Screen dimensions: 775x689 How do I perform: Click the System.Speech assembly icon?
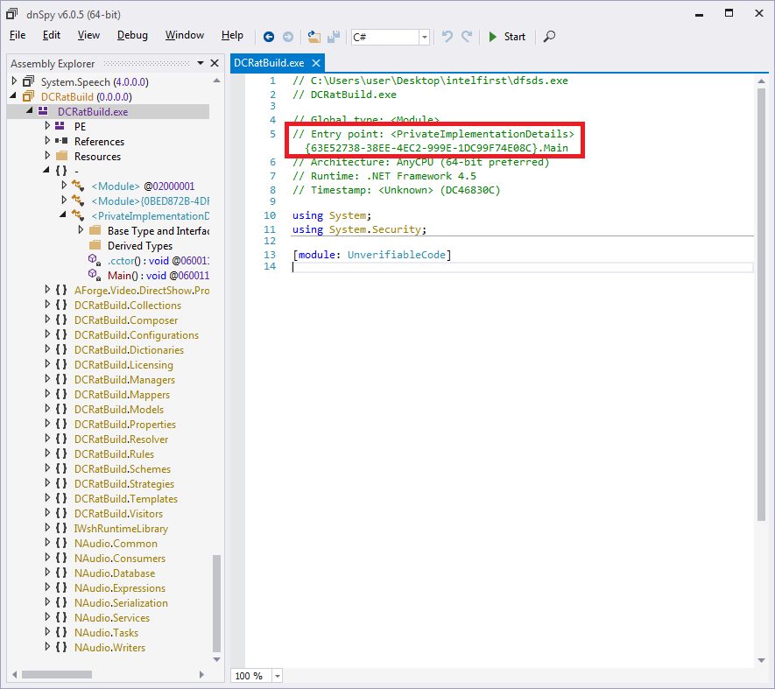coord(29,81)
